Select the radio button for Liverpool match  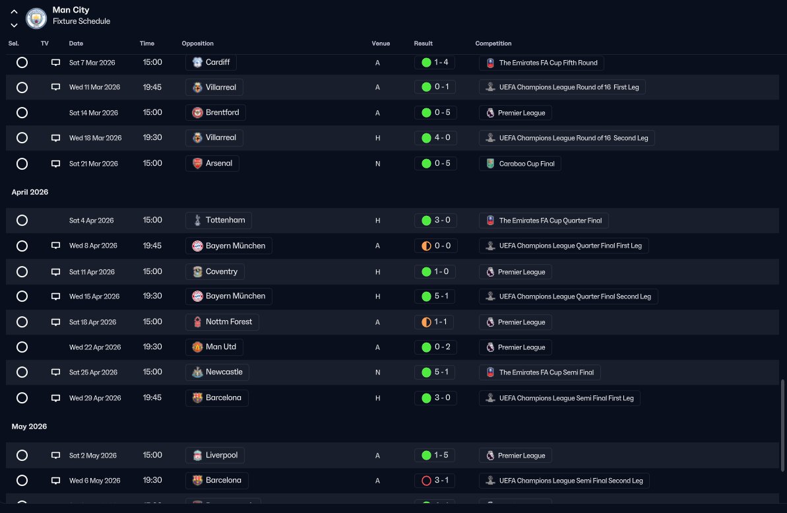coord(22,455)
